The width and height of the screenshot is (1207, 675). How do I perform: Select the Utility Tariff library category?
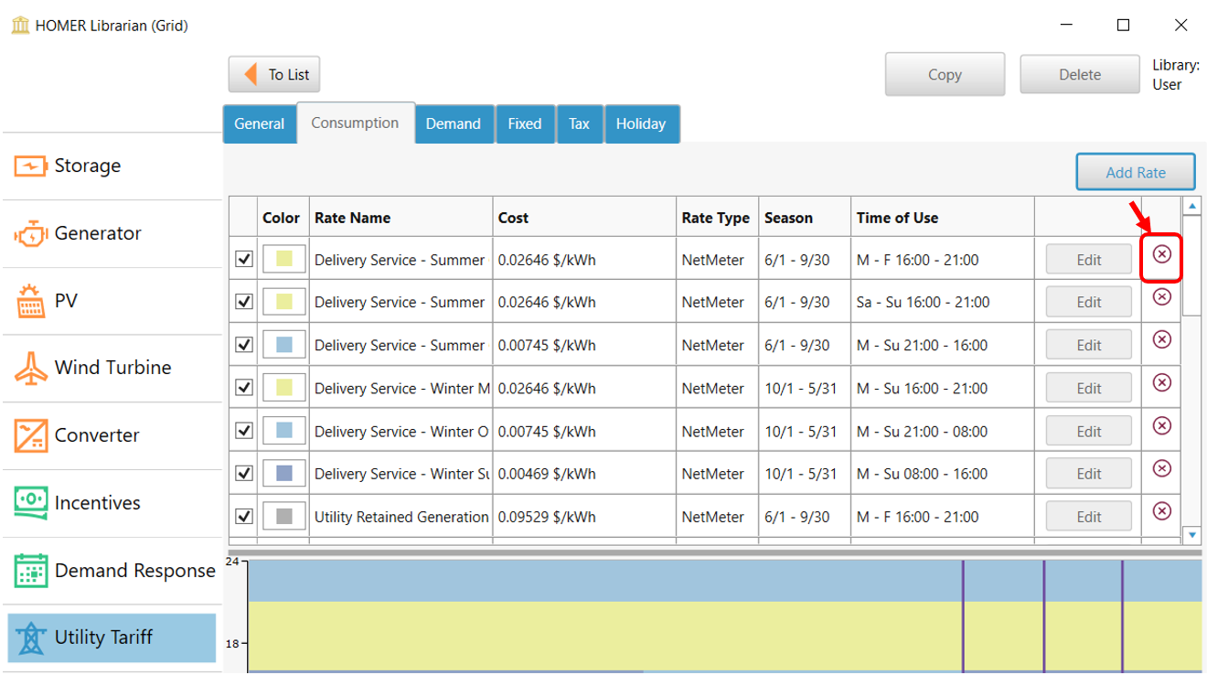pos(112,637)
